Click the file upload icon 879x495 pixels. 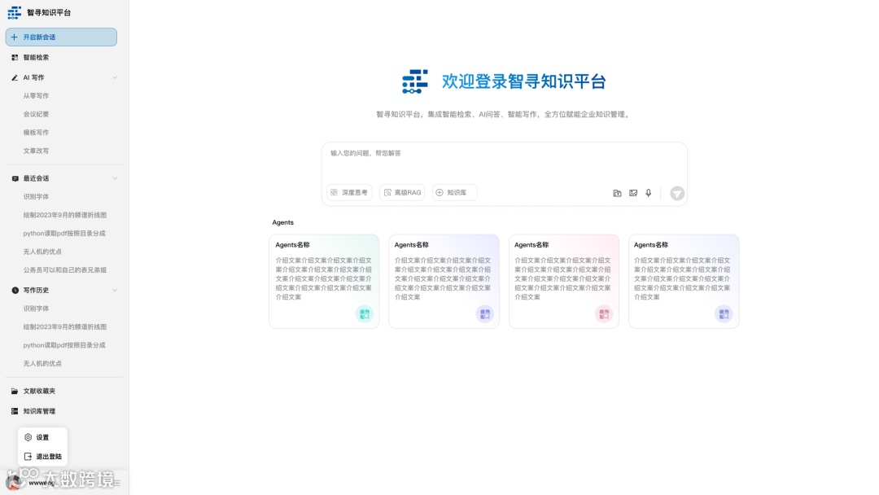click(617, 193)
